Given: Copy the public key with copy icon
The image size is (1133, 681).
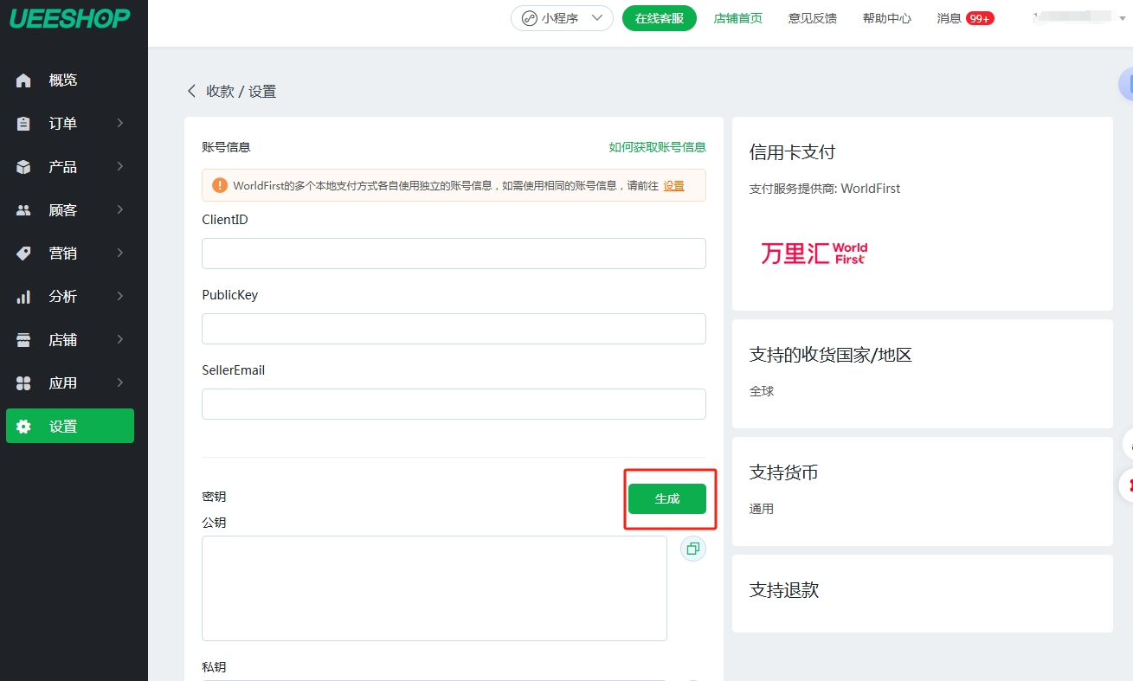Looking at the screenshot, I should pyautogui.click(x=692, y=549).
